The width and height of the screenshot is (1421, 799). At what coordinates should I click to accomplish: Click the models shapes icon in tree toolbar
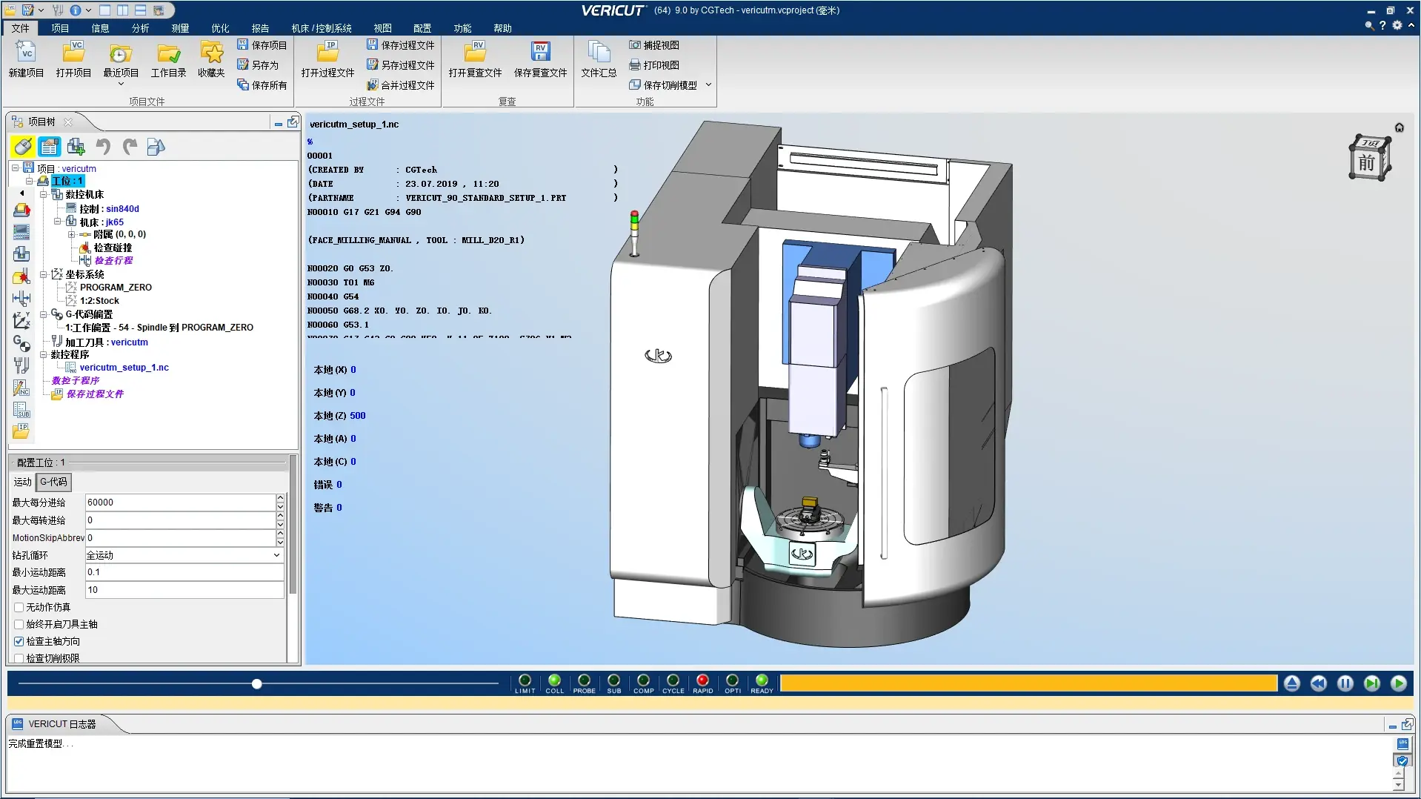156,147
